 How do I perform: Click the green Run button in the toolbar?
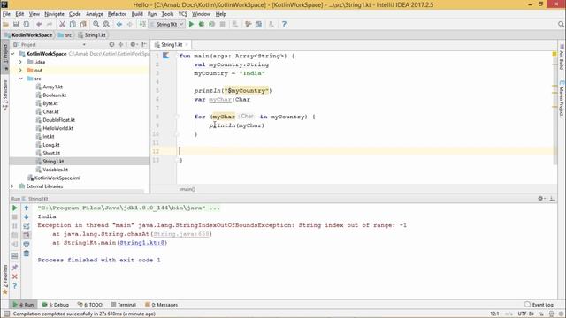tap(191, 24)
